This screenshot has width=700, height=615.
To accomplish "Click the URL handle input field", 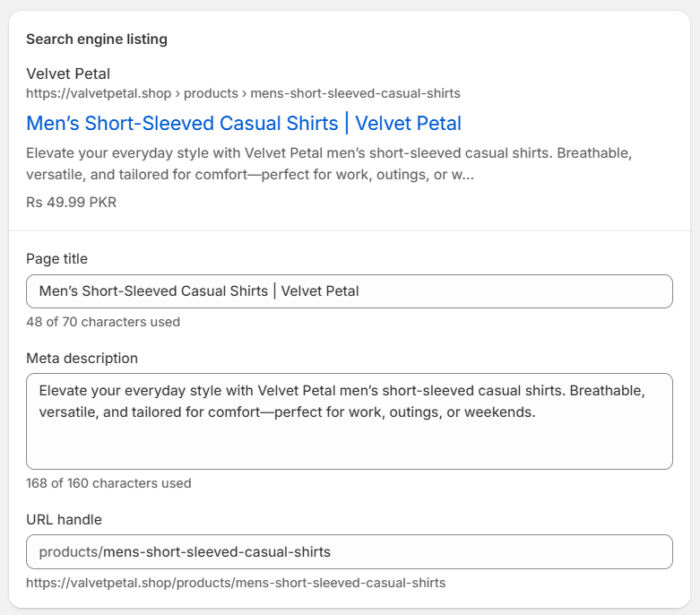I will click(x=502, y=551).
